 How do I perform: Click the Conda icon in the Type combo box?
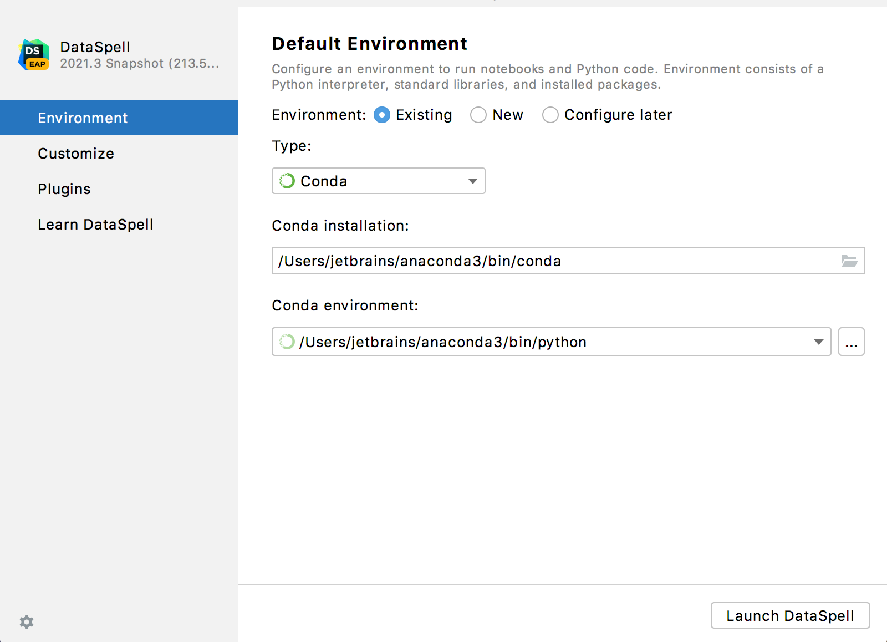(287, 181)
